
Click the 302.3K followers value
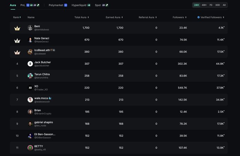click(182, 64)
